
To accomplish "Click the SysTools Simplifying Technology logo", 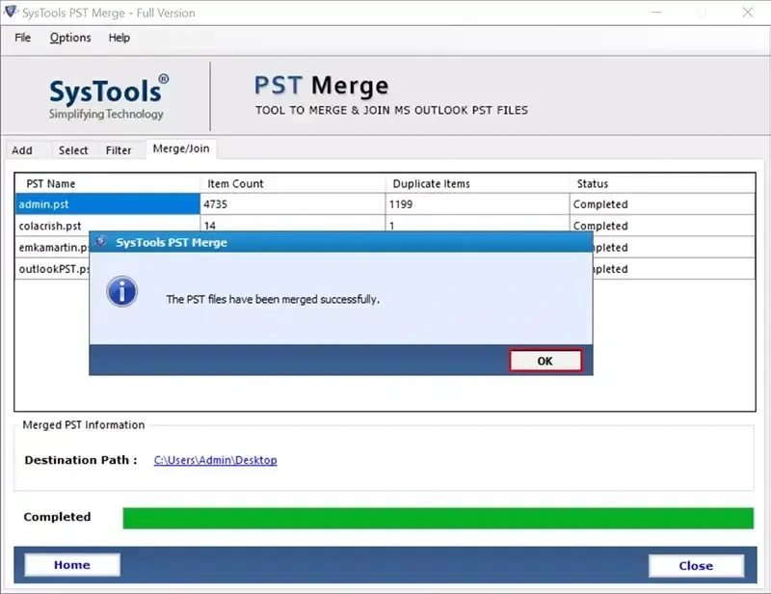I will point(107,98).
